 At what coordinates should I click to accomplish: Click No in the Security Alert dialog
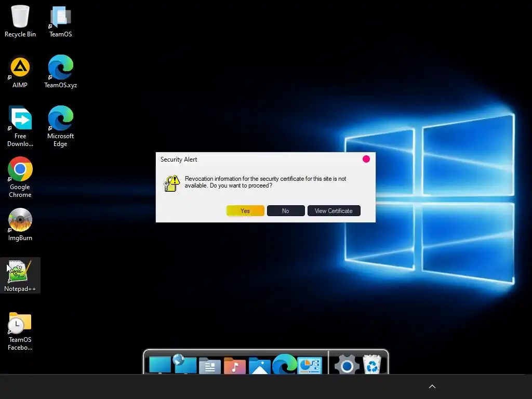(x=286, y=211)
